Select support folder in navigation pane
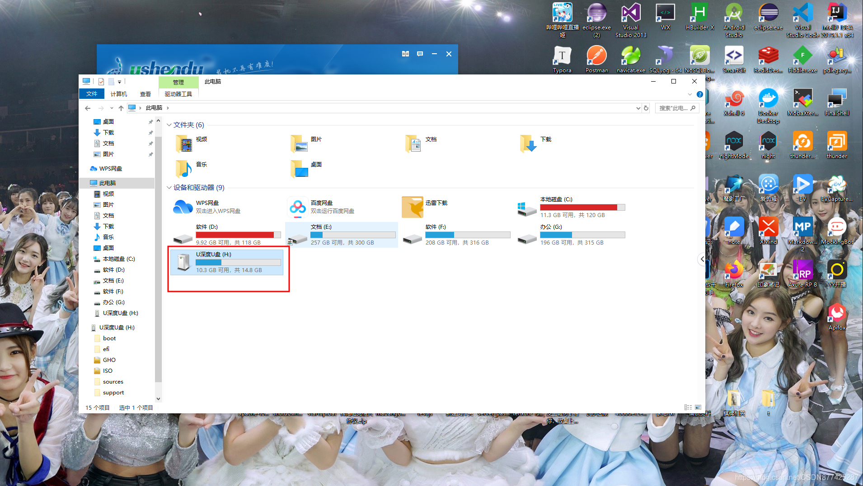Image resolution: width=863 pixels, height=486 pixels. (113, 392)
